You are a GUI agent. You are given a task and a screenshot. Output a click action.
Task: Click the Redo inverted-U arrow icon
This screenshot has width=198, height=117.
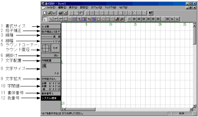(x=92, y=13)
